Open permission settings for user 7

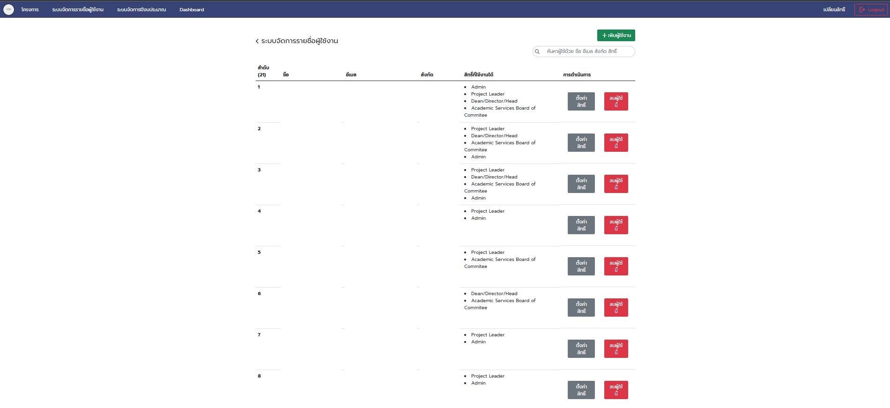pos(581,349)
